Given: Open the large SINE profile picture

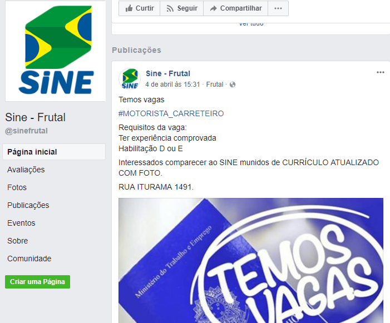Looking at the screenshot, I should click(56, 51).
